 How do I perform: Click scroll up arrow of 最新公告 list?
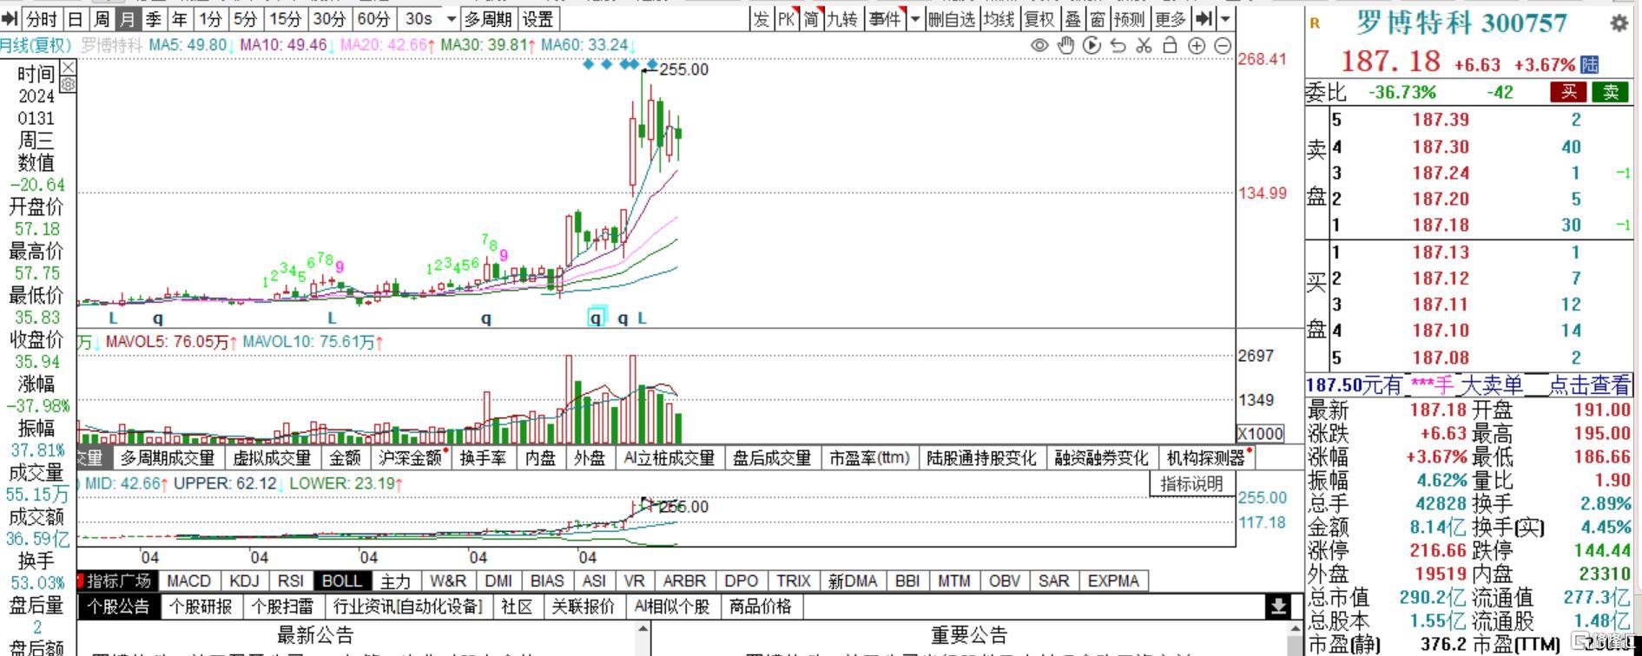(x=643, y=629)
